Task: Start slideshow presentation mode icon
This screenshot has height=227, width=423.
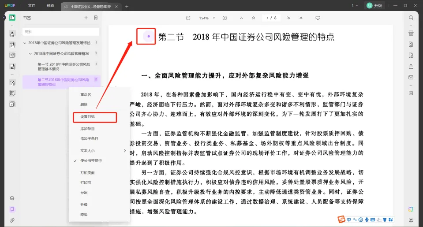Action: tap(318, 18)
